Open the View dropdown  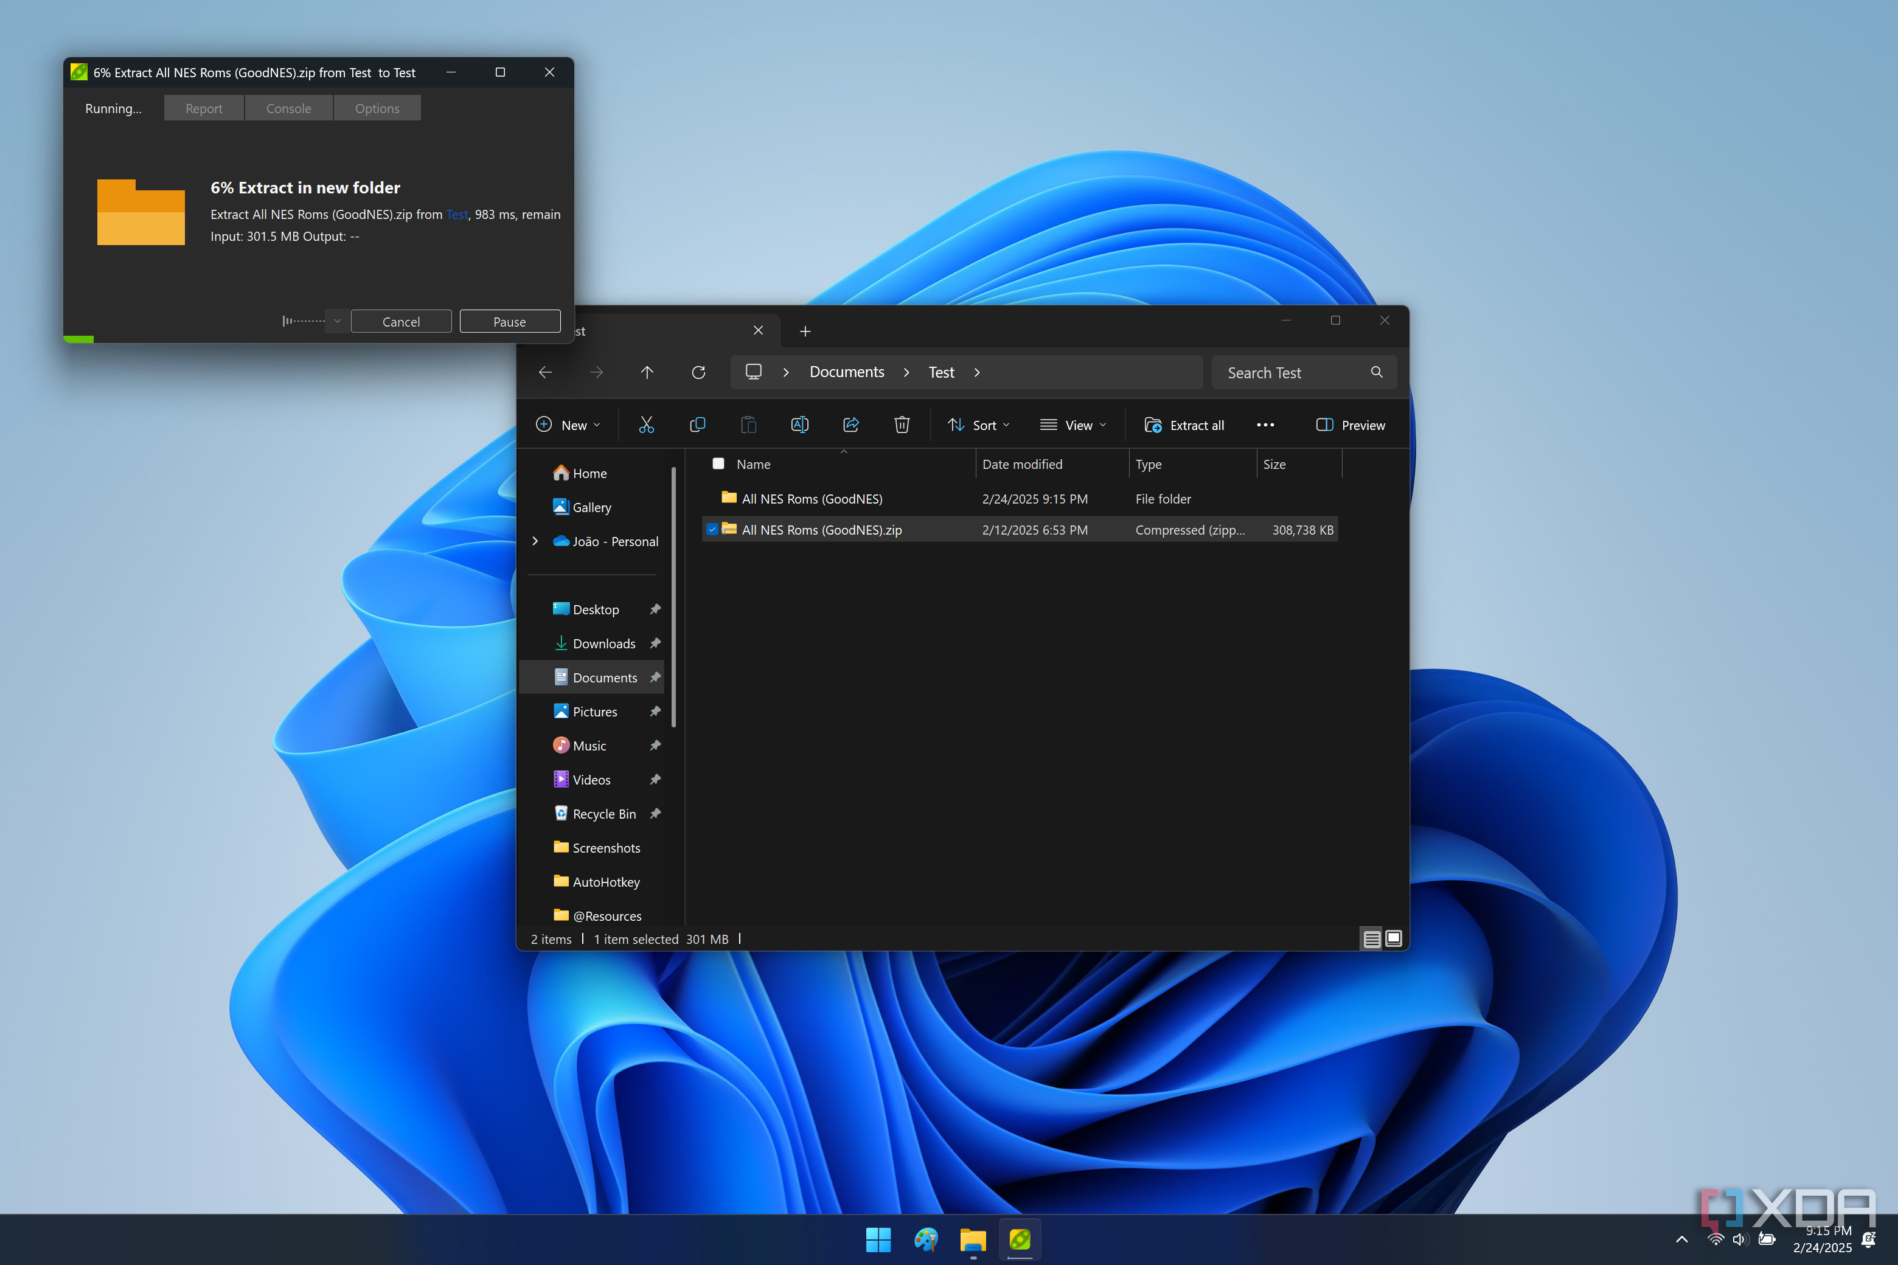point(1073,425)
